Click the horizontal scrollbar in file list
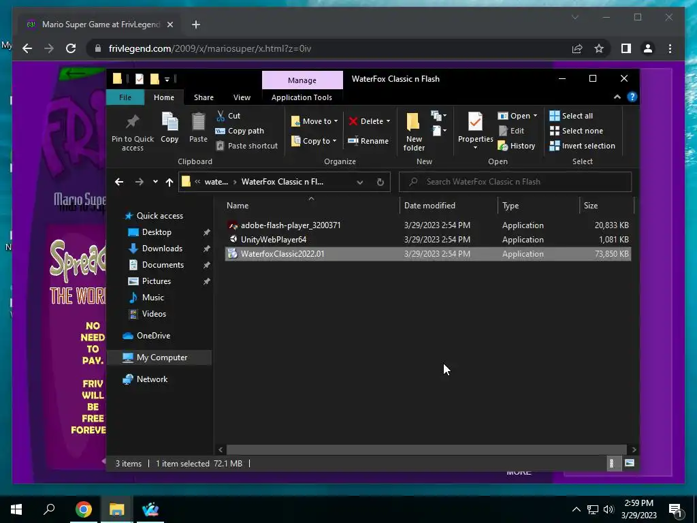The width and height of the screenshot is (697, 523). [x=426, y=449]
